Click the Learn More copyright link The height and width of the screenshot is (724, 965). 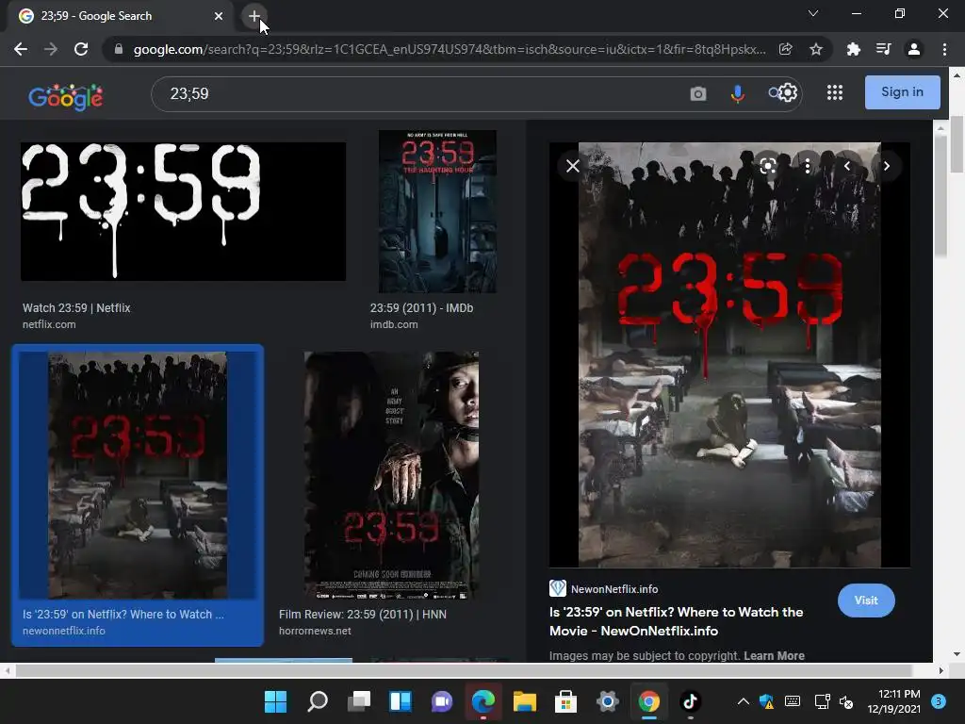pos(774,656)
